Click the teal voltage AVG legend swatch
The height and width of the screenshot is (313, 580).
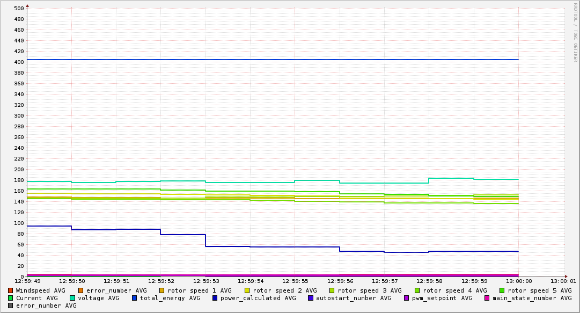pyautogui.click(x=73, y=298)
